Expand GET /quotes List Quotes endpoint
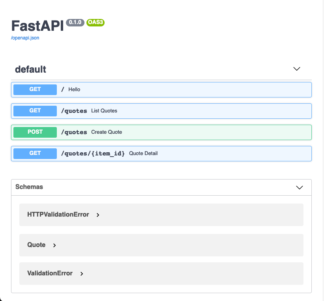Image resolution: width=324 pixels, height=301 pixels. (x=161, y=111)
